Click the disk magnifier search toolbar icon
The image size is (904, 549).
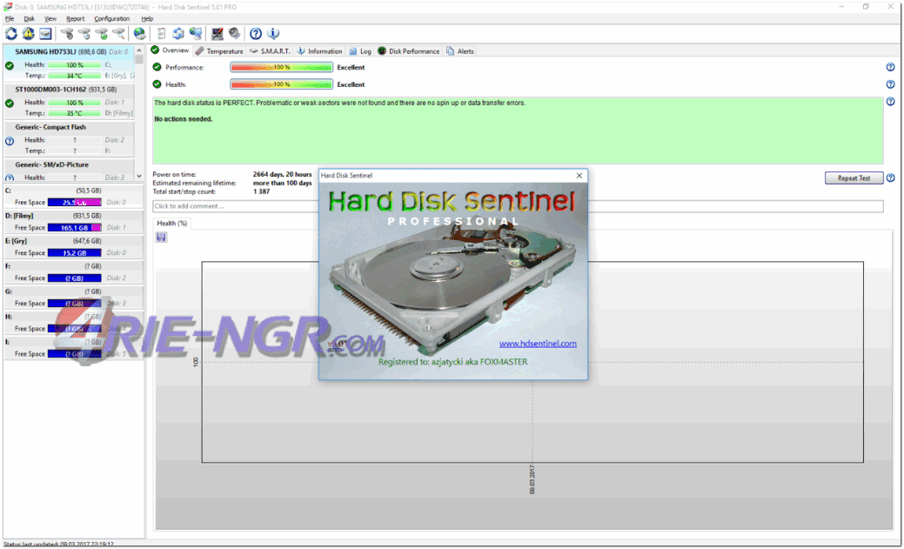pos(119,33)
